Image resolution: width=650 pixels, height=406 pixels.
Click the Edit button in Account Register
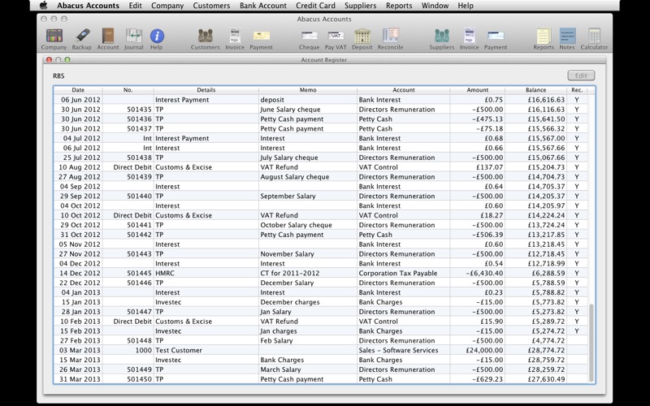[581, 76]
